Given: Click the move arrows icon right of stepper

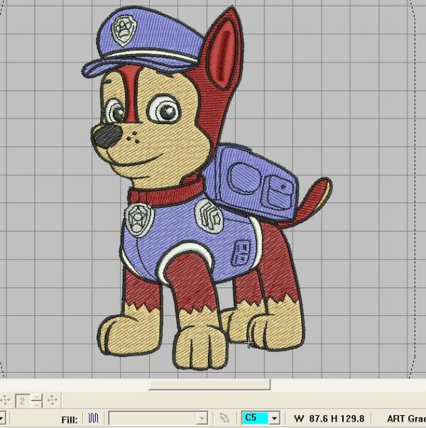Looking at the screenshot, I should tap(52, 400).
